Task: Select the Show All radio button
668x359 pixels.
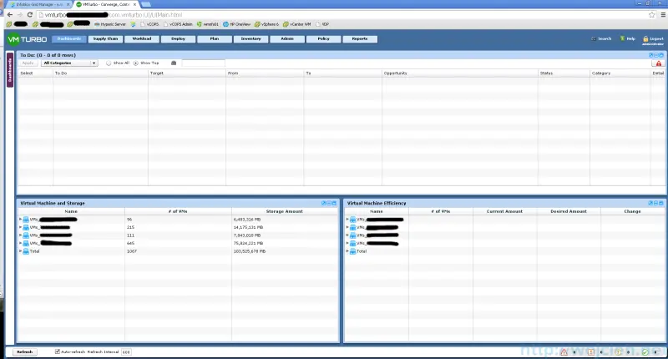Action: [x=109, y=63]
